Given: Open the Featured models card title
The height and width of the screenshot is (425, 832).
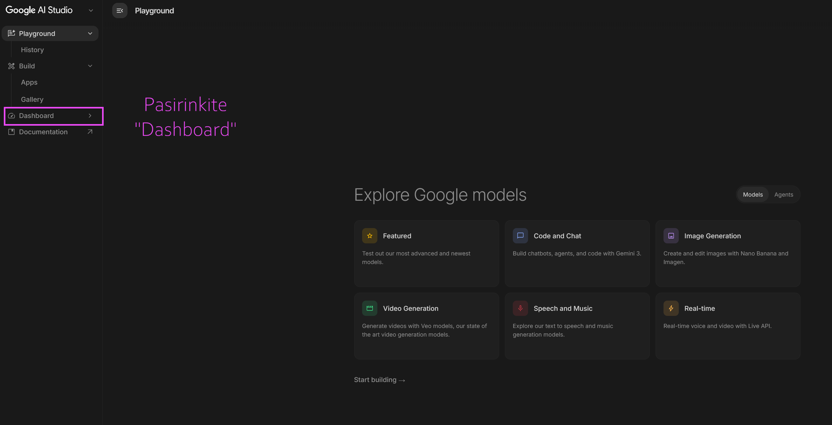Looking at the screenshot, I should [x=397, y=236].
